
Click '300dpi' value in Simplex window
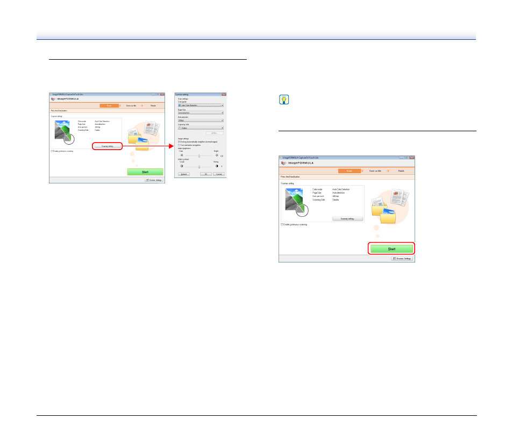[336, 196]
